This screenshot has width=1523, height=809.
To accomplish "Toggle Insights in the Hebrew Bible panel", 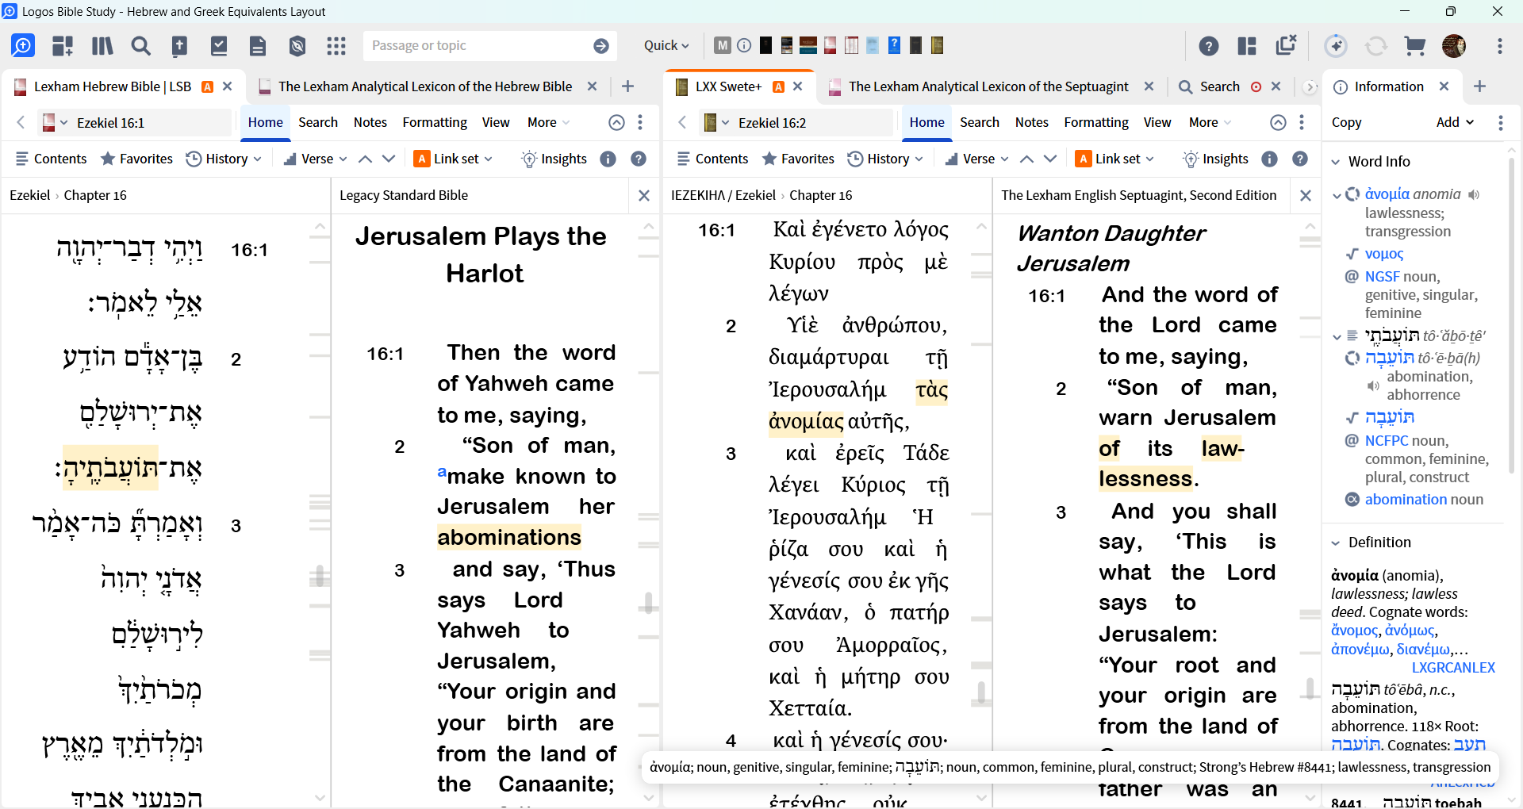I will 554,159.
